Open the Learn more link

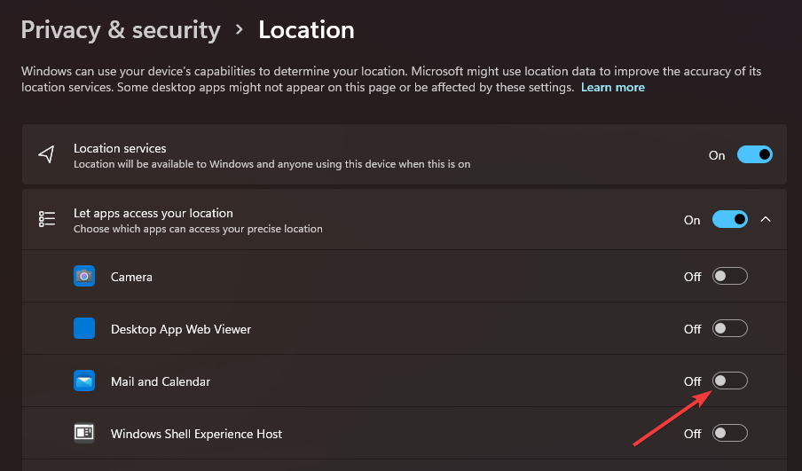(x=612, y=88)
